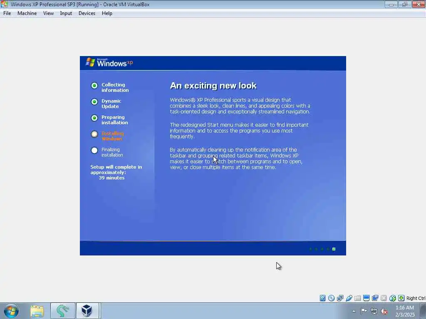Click the paragraph about cleaning up notification area

236,158
